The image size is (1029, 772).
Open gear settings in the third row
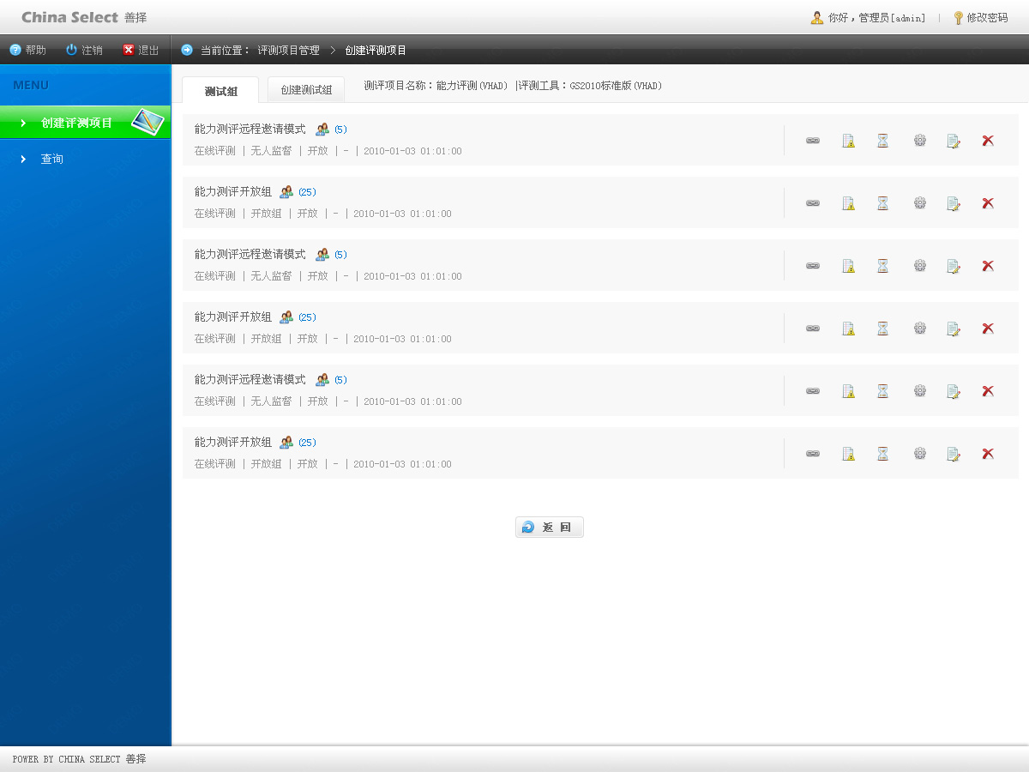pos(920,266)
